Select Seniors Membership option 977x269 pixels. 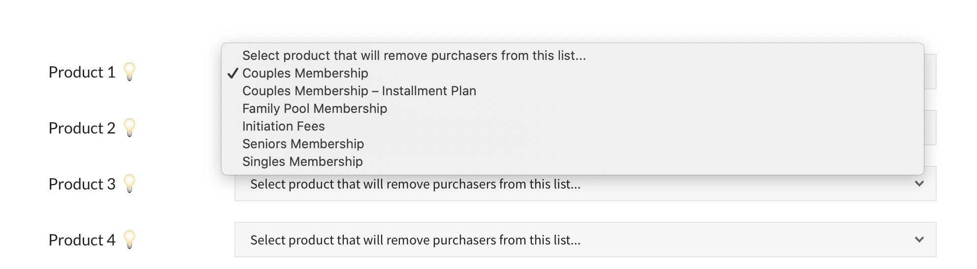tap(303, 144)
